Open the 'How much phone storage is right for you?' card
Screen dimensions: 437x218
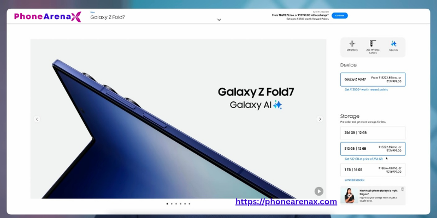coord(373,196)
